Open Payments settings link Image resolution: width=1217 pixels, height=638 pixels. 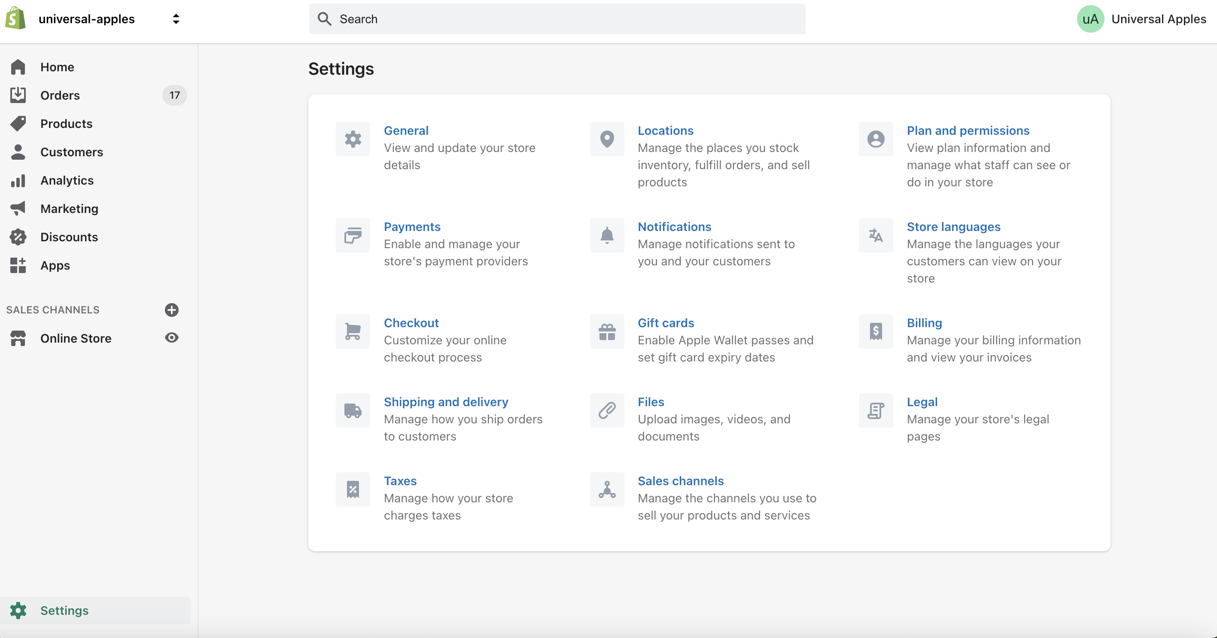(x=412, y=227)
